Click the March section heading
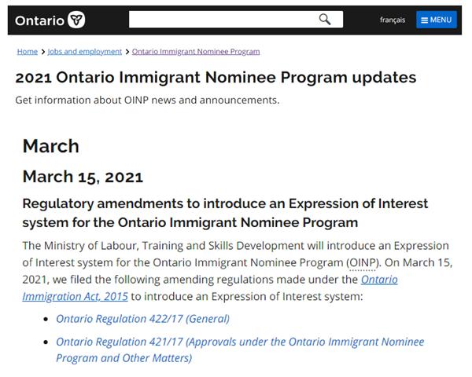472x377 pixels. point(51,146)
